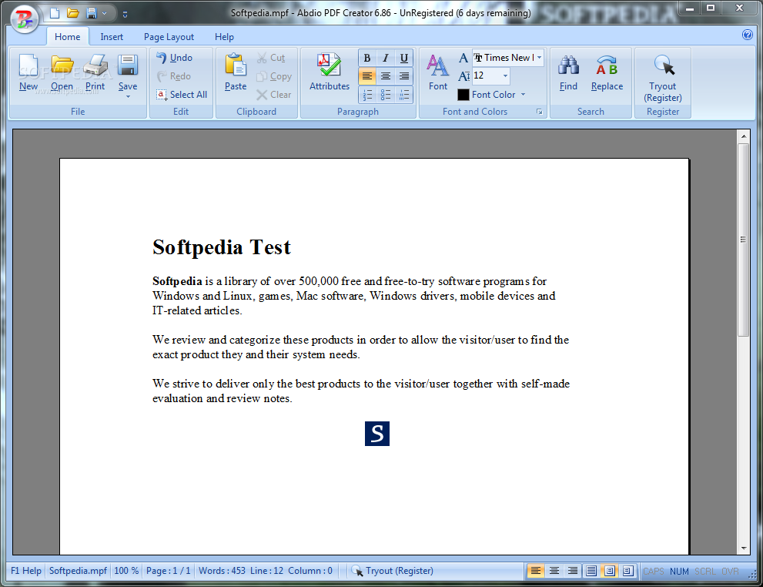
Task: Click the scroll up arrow of document scrollbar
Action: point(744,136)
